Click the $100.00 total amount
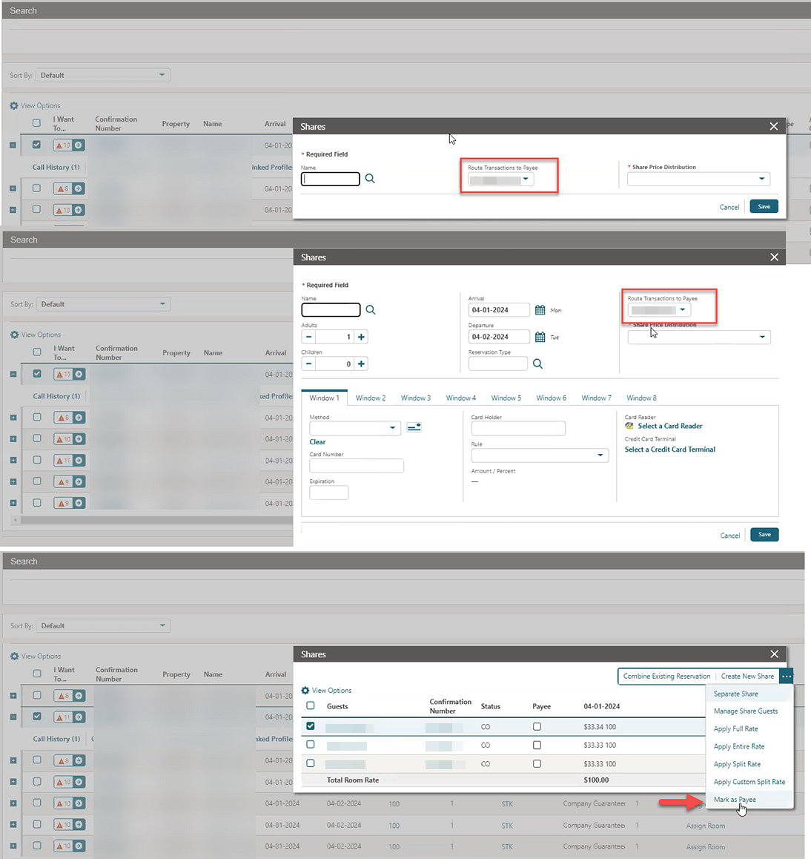 pyautogui.click(x=596, y=780)
